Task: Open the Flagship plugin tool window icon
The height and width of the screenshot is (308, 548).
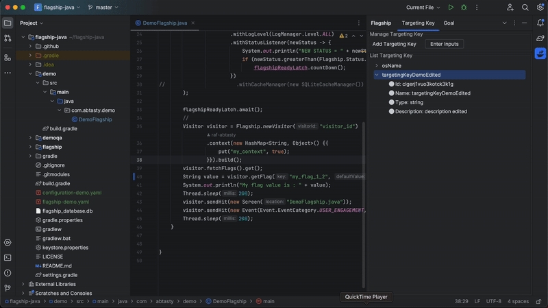Action: tap(540, 54)
